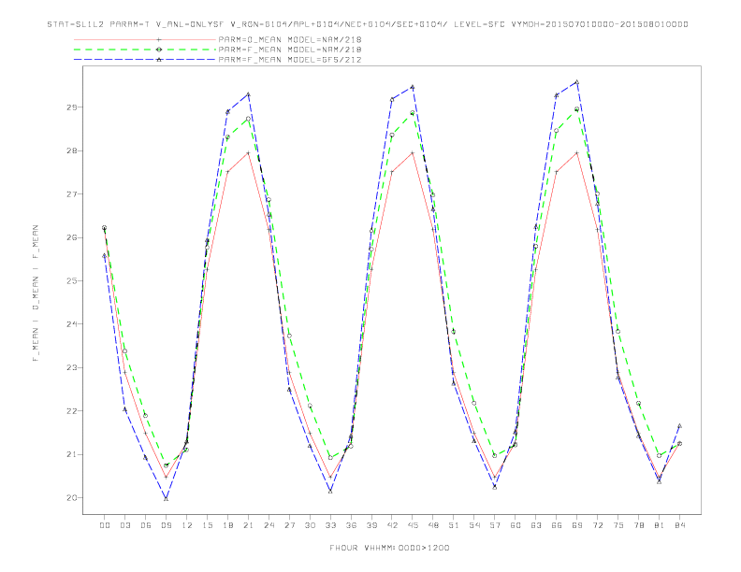This screenshot has width=741, height=572.
Task: Click x-axis tick label 63
Action: coord(536,525)
